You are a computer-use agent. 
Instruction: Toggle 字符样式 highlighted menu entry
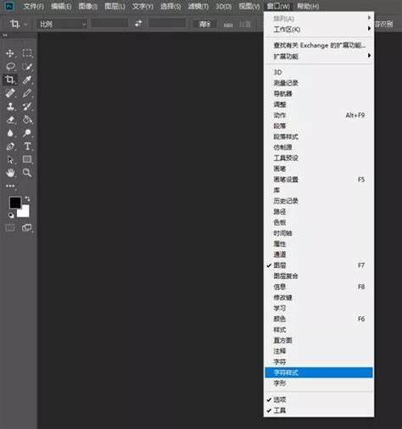(x=318, y=372)
